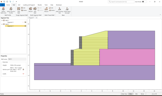Click the Wall name input field
This screenshot has width=162, height=96.
[x=17, y=59]
